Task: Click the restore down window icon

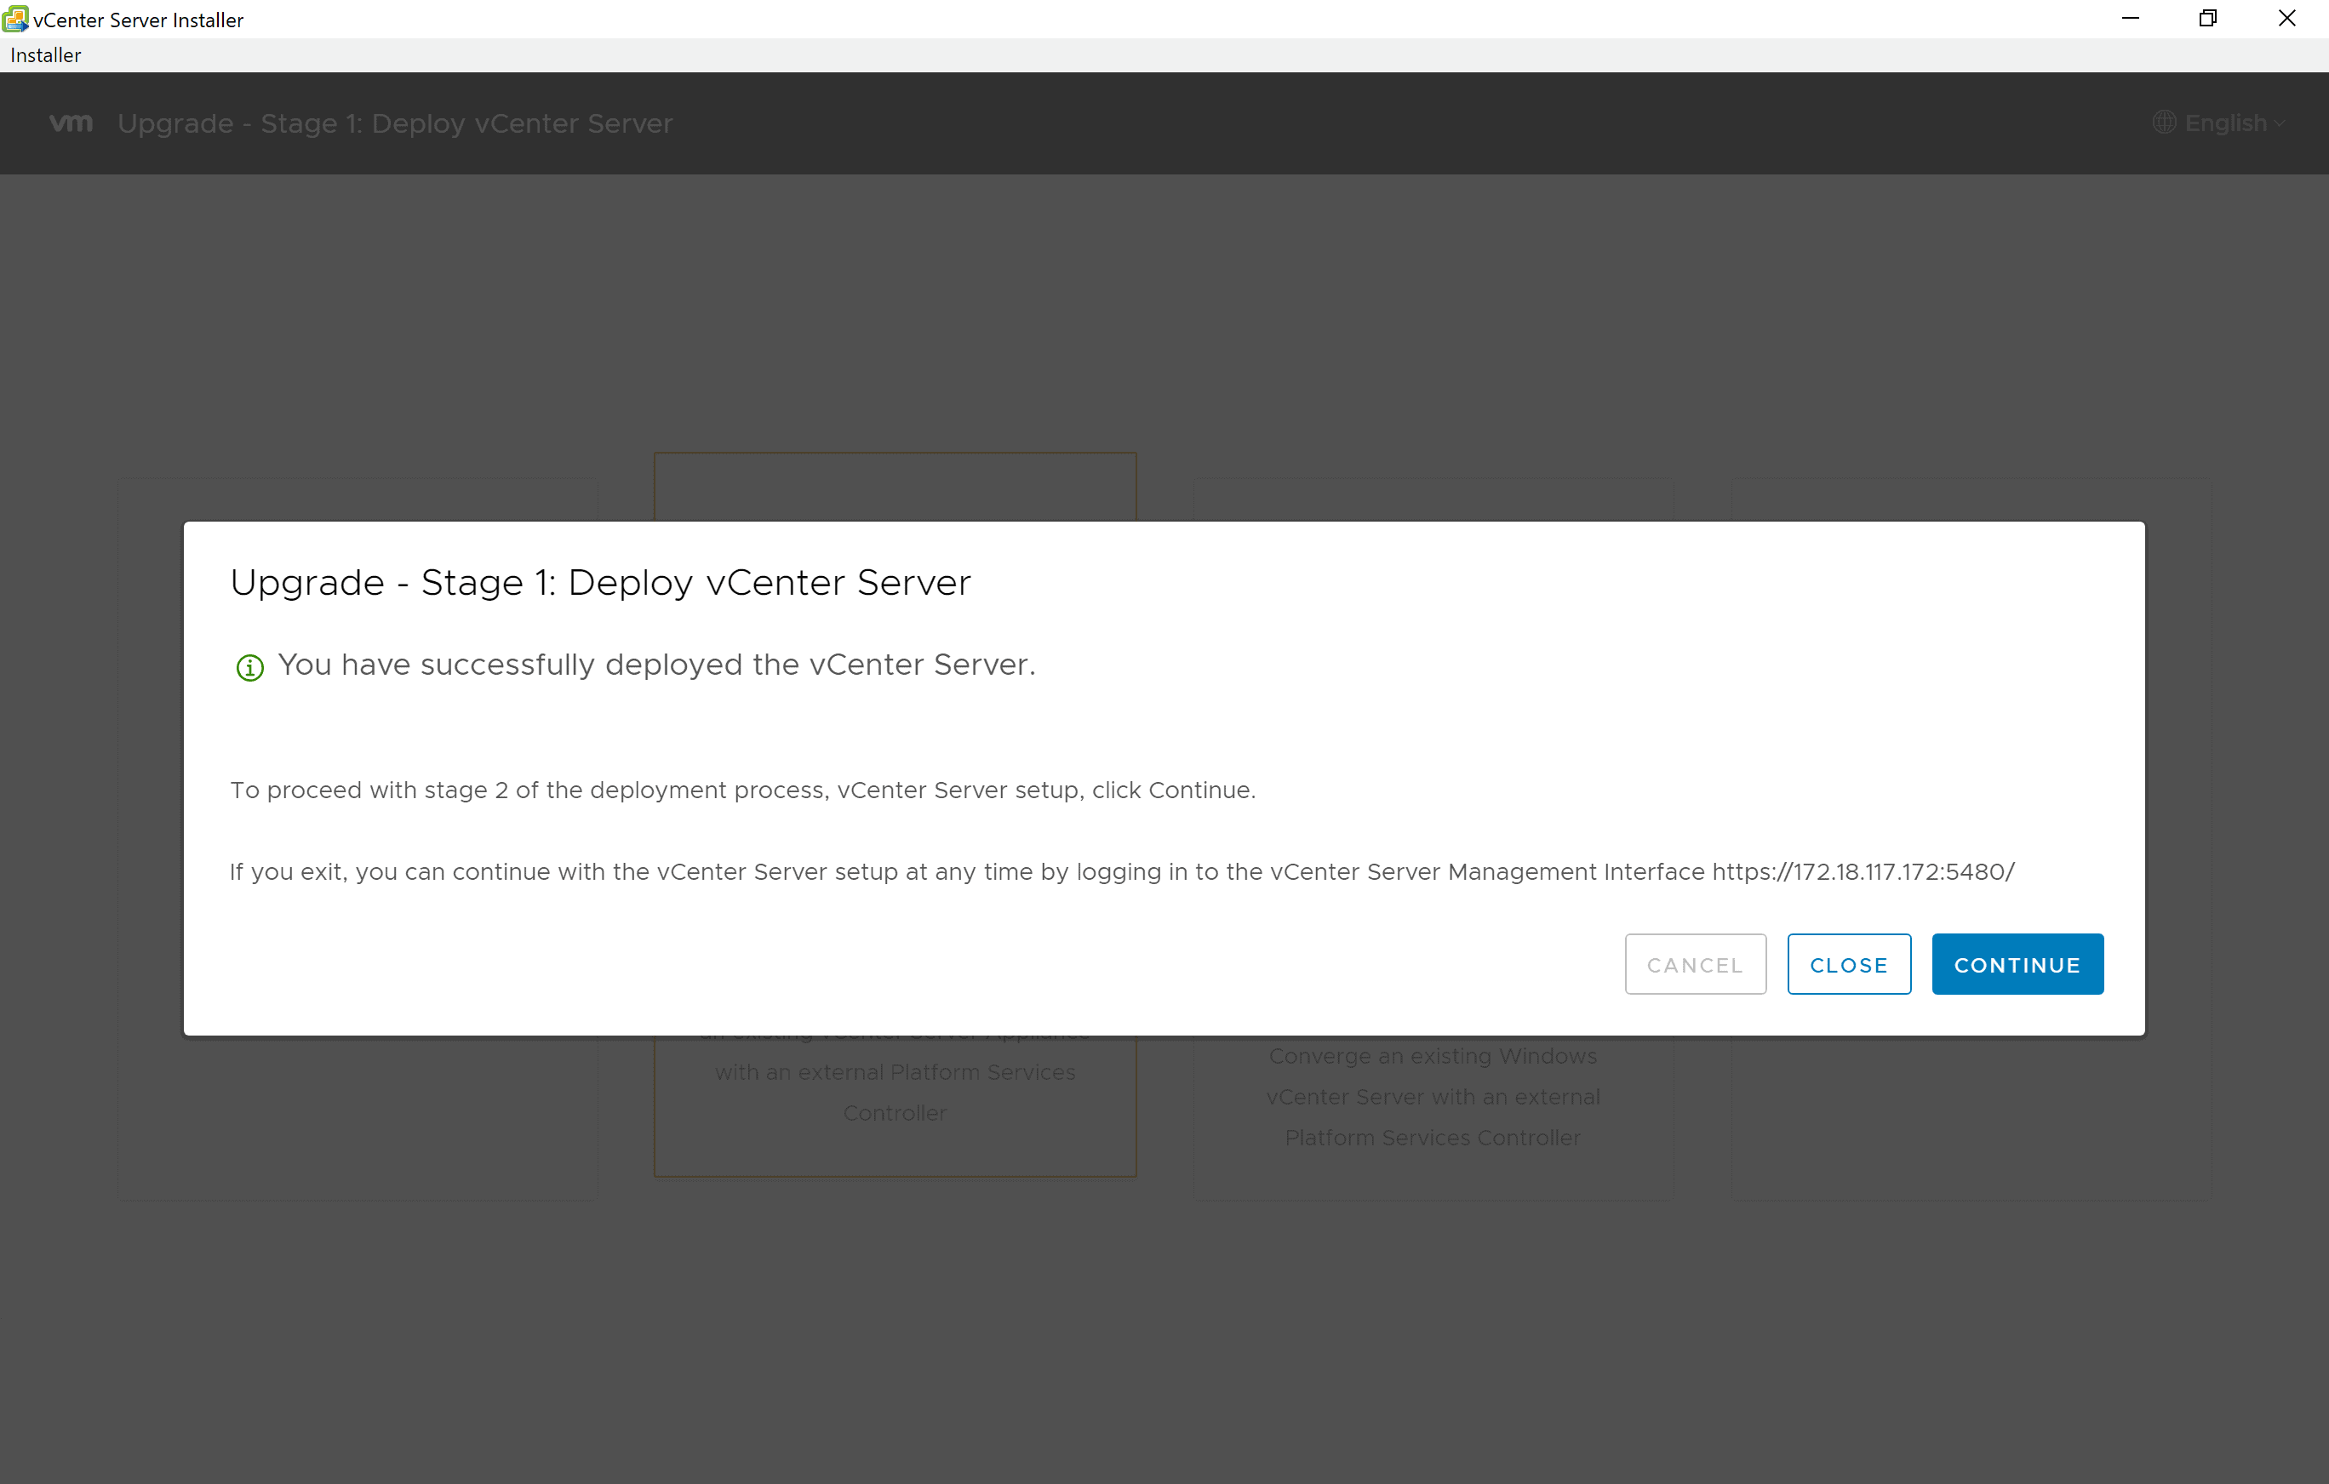Action: pyautogui.click(x=2206, y=19)
